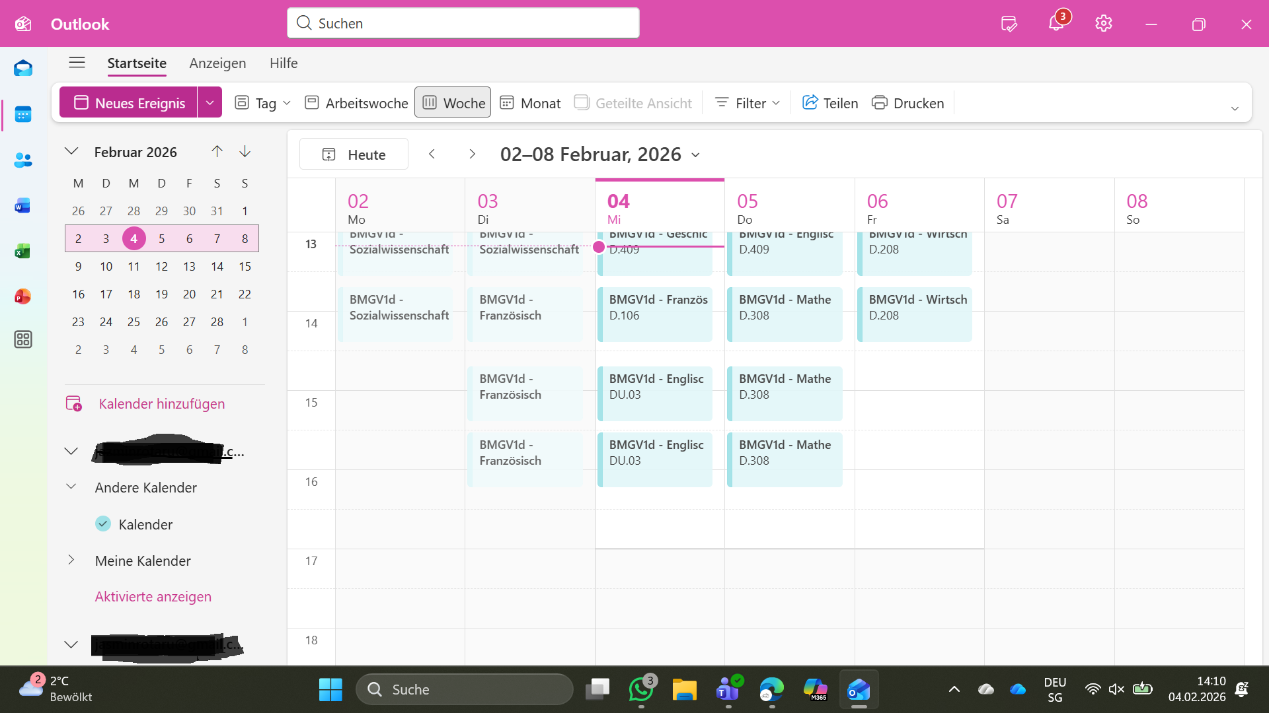Switch to Woche view
Image resolution: width=1269 pixels, height=713 pixels.
coord(453,103)
